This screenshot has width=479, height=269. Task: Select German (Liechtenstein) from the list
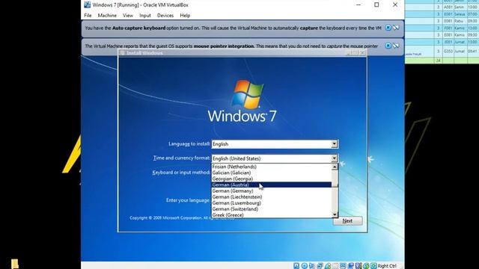coord(272,197)
